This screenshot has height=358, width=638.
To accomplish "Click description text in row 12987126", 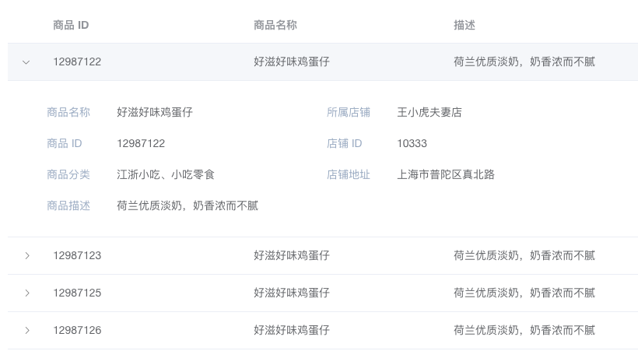I will (x=524, y=330).
